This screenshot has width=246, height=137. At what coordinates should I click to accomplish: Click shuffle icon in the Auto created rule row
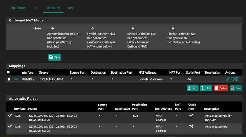(191, 126)
